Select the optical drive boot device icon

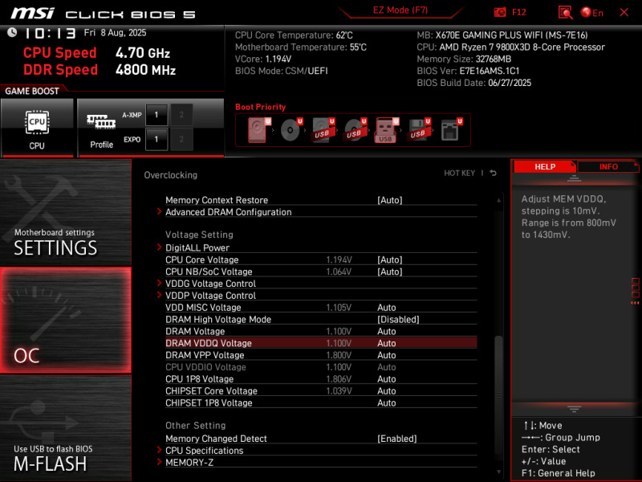(x=291, y=130)
